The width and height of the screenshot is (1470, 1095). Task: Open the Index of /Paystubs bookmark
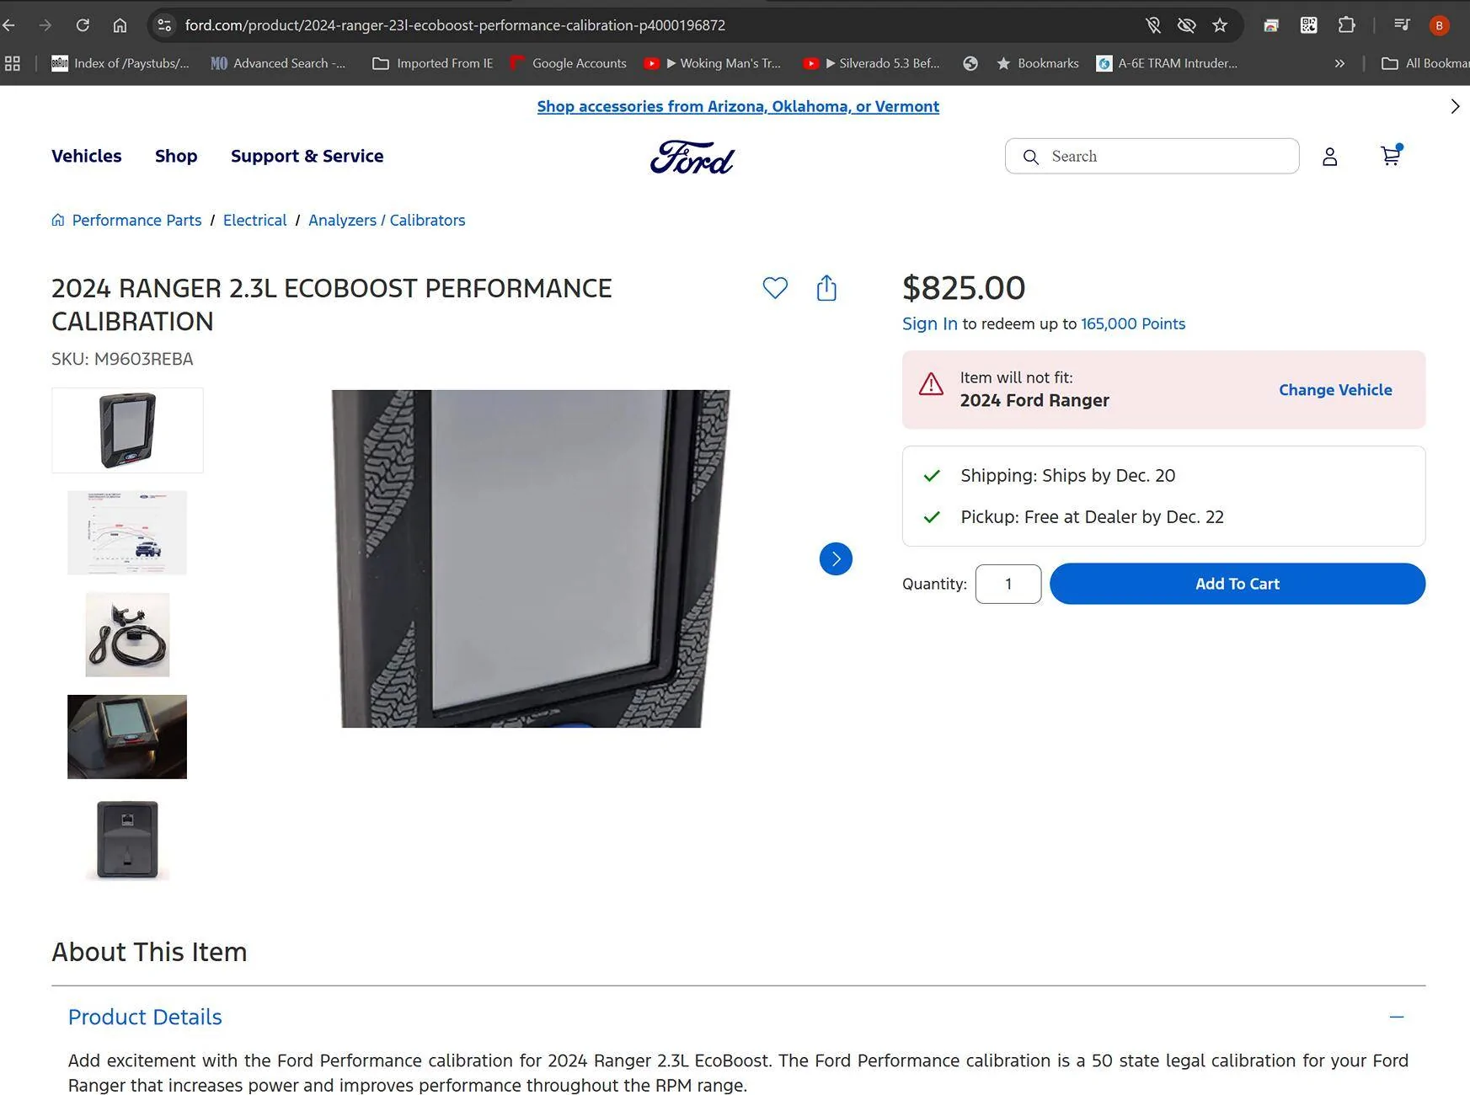pyautogui.click(x=120, y=63)
